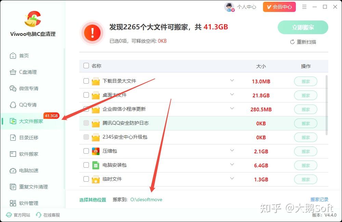Expand the 下载目录大文件 row chevron
Viewport: 342px width, 222px height.
[x=232, y=80]
